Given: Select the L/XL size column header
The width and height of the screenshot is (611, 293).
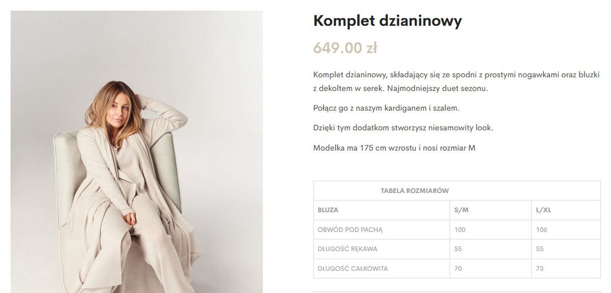Looking at the screenshot, I should pyautogui.click(x=543, y=210).
